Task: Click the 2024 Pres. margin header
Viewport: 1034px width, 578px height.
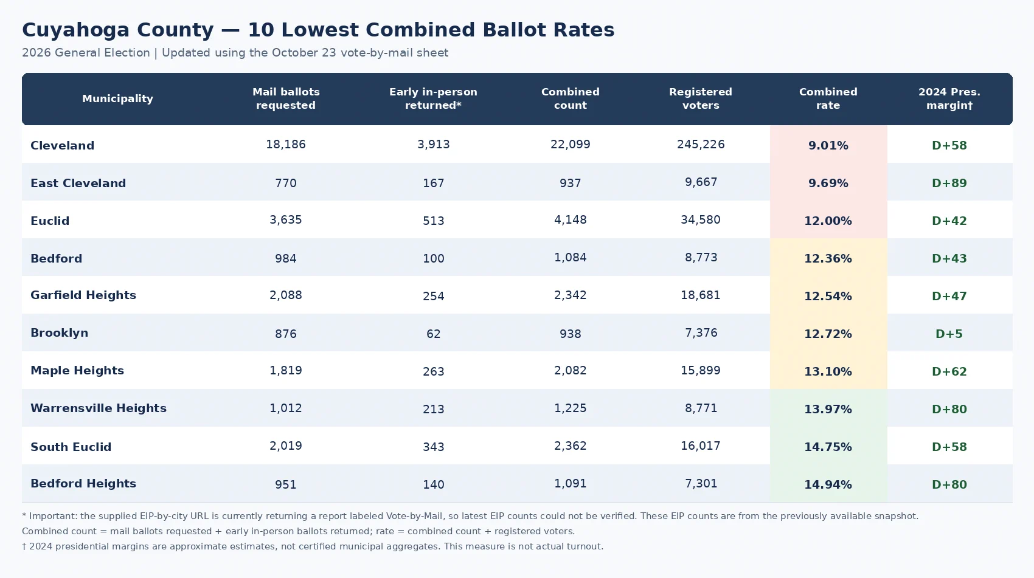Action: (x=949, y=98)
